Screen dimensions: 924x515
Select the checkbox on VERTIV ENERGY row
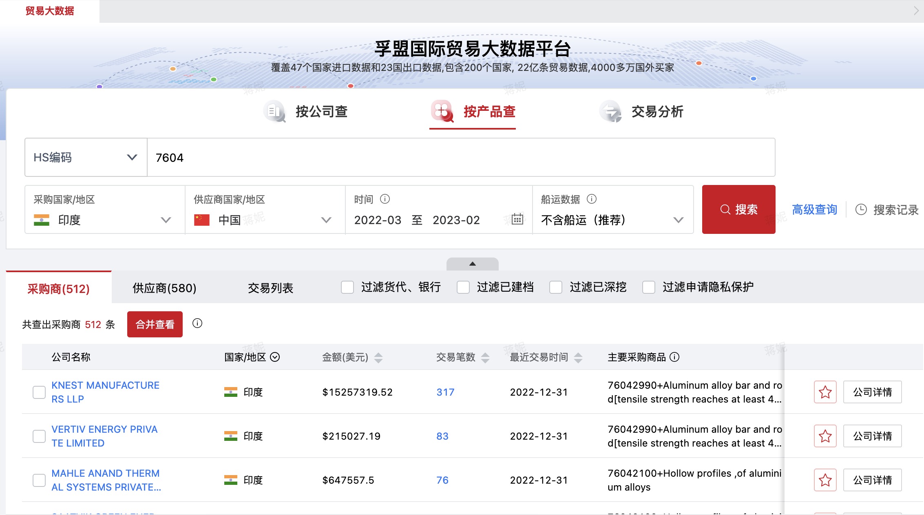click(x=39, y=436)
